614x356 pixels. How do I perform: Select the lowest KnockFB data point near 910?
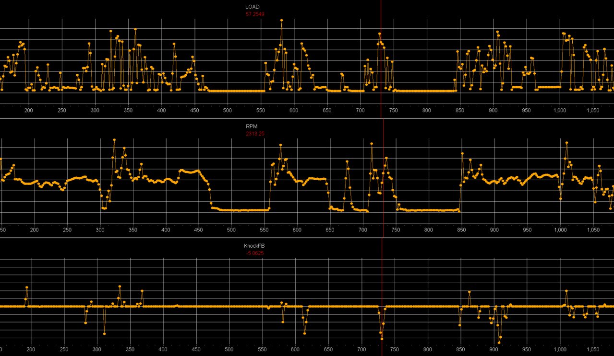click(x=499, y=343)
